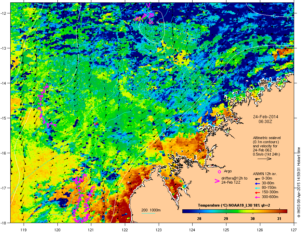301x233 pixels.
Task: Click the magenta Argo circle legend symbol
Action: 219,172
